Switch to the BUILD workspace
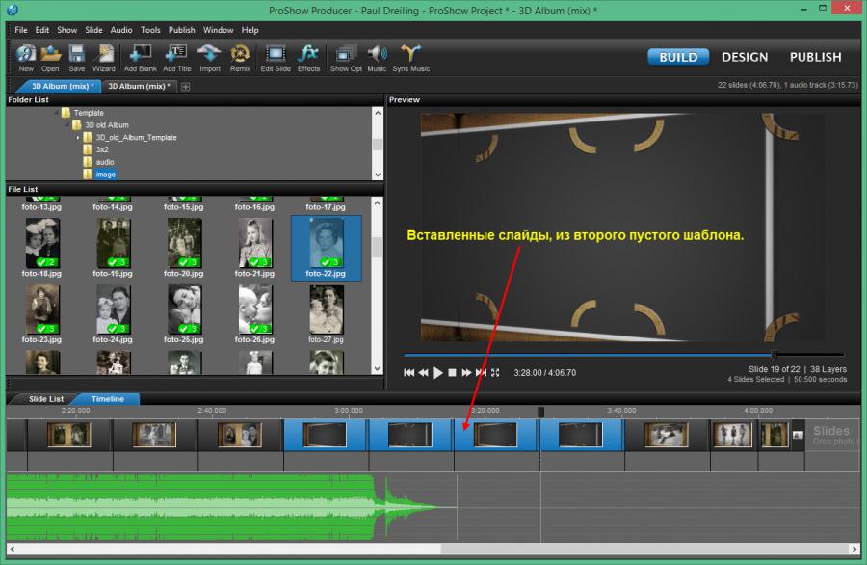The image size is (867, 565). 678,57
